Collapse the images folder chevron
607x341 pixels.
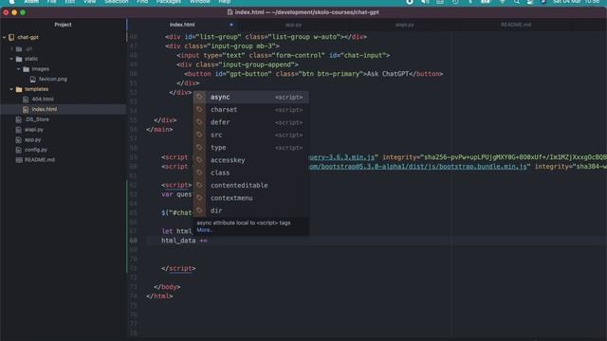19,69
